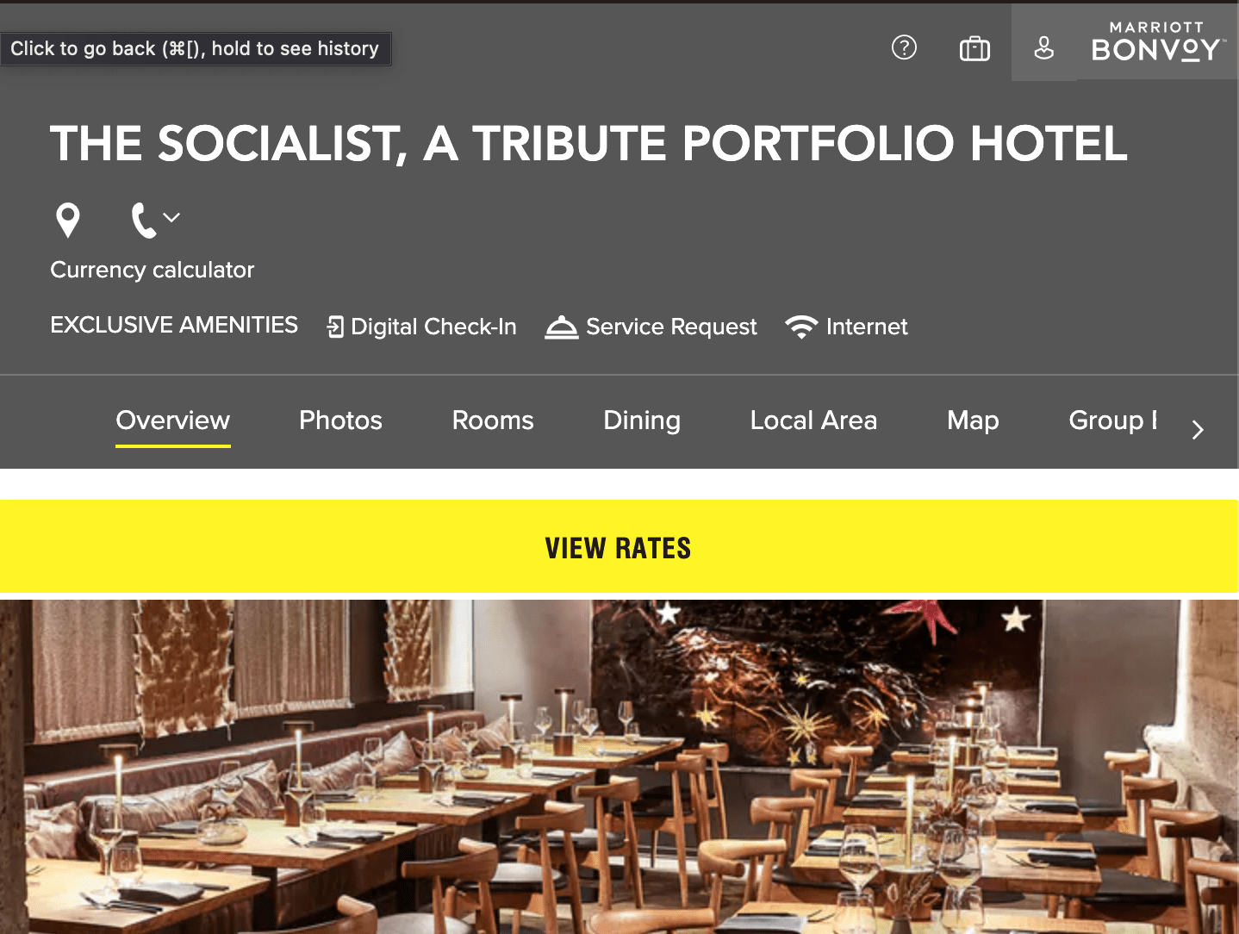The image size is (1239, 934).
Task: Click the Service Request bell icon
Action: coord(562,327)
